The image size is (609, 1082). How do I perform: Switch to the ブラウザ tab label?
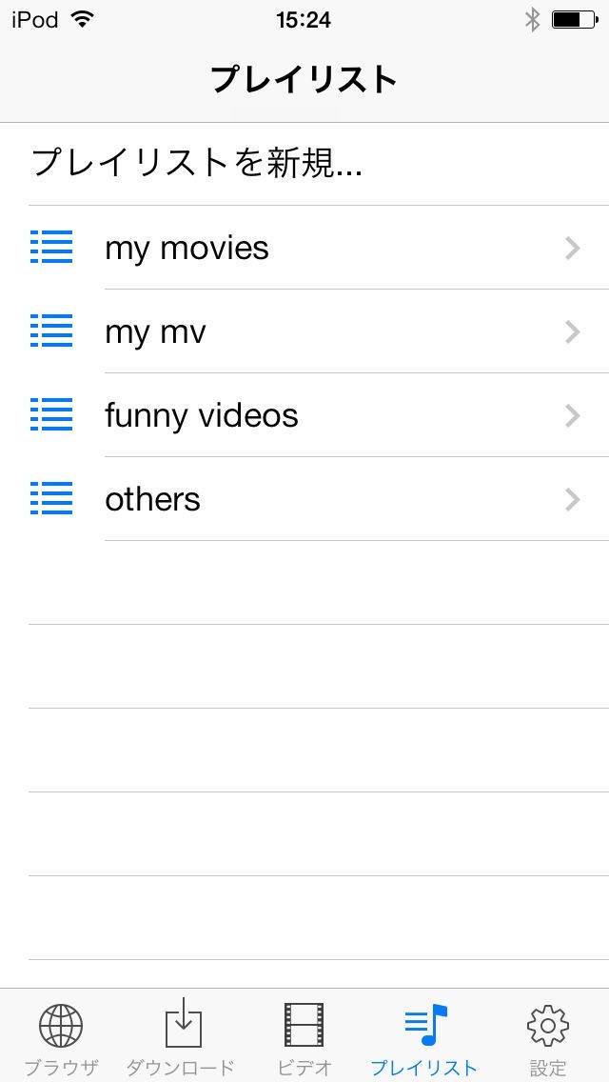point(61,1068)
